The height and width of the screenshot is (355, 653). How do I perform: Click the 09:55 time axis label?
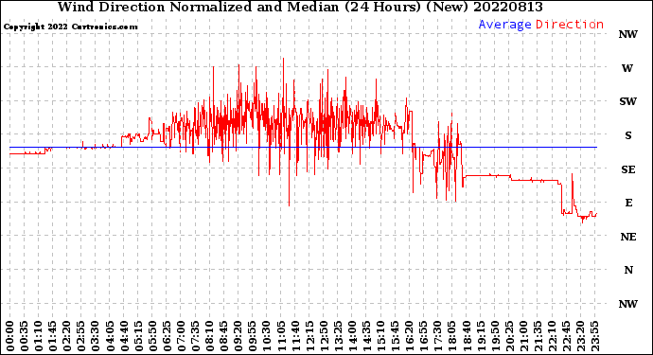(x=252, y=336)
